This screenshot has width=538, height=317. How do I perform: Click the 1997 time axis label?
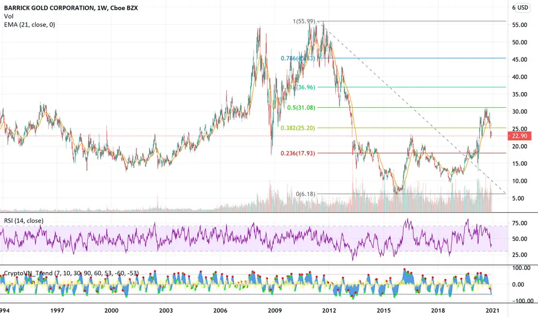pyautogui.click(x=57, y=311)
